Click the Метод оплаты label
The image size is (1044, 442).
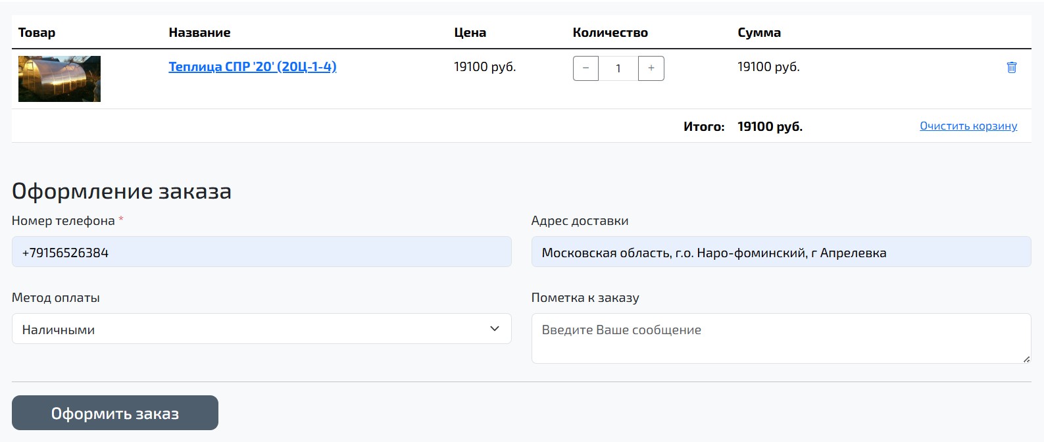56,298
